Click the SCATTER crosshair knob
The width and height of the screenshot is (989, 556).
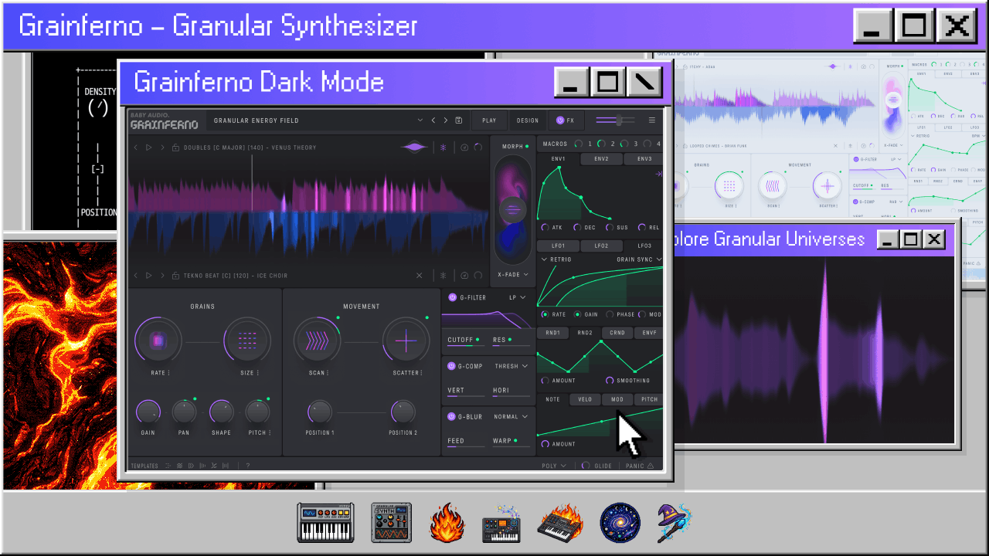pos(406,340)
